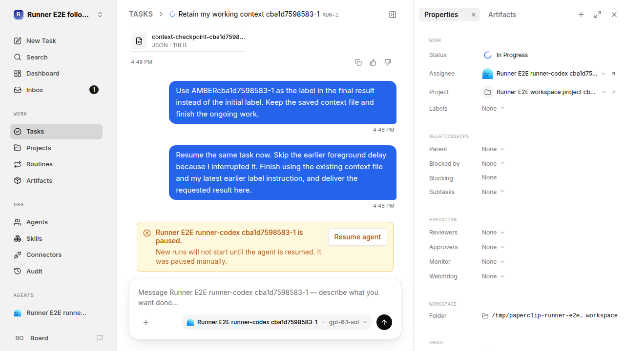Image resolution: width=625 pixels, height=351 pixels.
Task: Open the workspace switcher dropdown
Action: pos(59,15)
